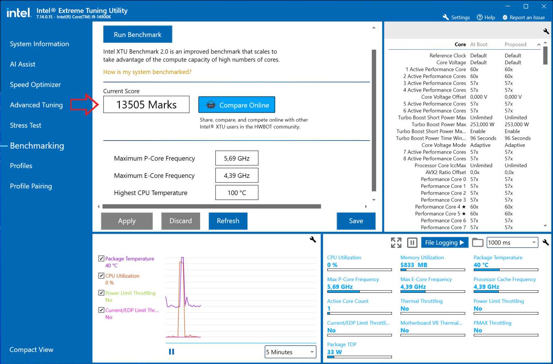Select the Turbo Boost Power Max 253,000 W row
553x364 pixels.
[x=465, y=124]
